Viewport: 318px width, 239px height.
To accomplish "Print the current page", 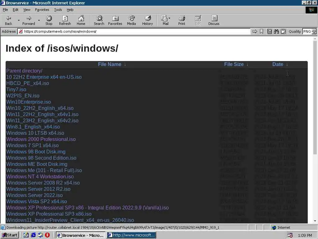I will click(x=182, y=20).
